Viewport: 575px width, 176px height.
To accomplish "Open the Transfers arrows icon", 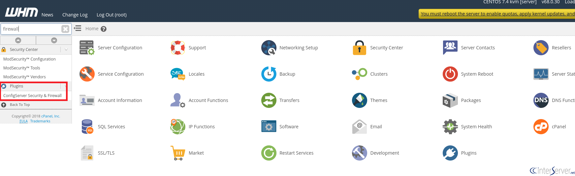I will click(x=269, y=100).
